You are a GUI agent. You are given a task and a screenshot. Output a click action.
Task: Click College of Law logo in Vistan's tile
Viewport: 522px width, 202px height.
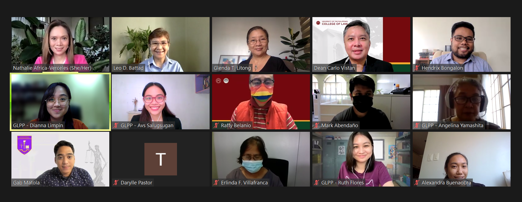pos(332,23)
